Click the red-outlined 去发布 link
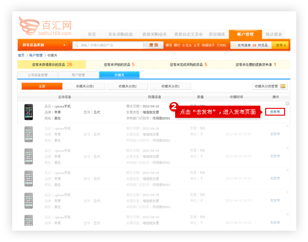This screenshot has height=242, width=308. tap(275, 112)
